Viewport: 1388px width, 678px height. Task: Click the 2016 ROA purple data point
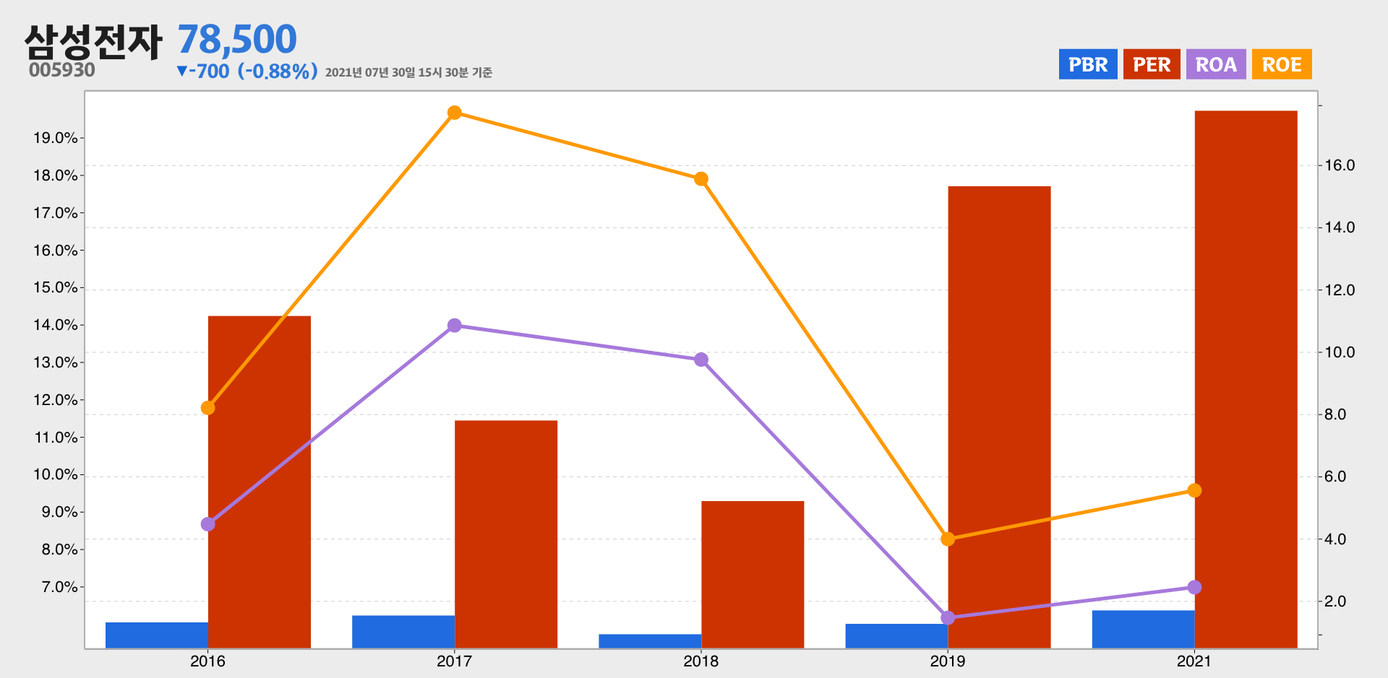tap(208, 524)
